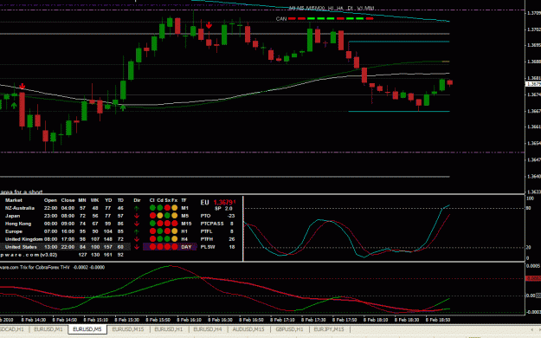
Task: Click the red '1.3679' EU price readout
Action: pyautogui.click(x=224, y=203)
